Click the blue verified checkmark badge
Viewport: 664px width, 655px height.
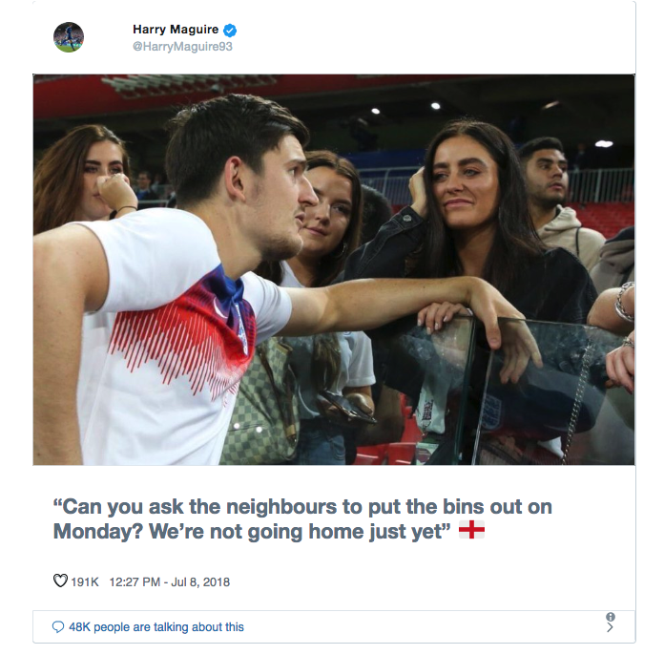[x=230, y=31]
